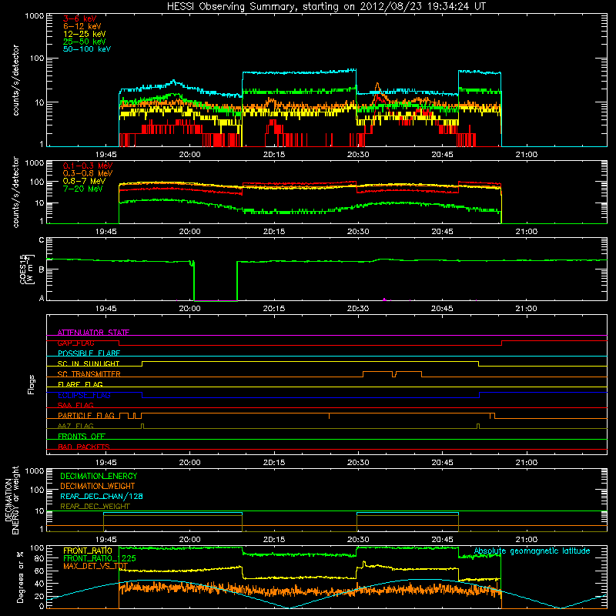Click counts/s/detector axis title of keV panel

(15, 80)
